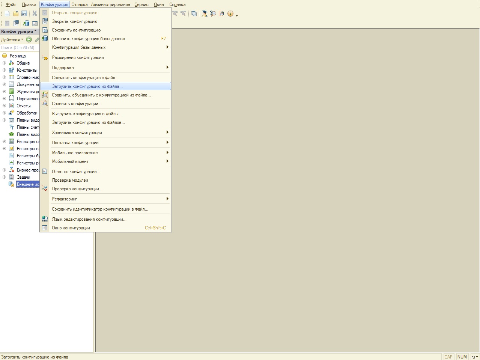Expand the Задачи tree node
The height and width of the screenshot is (360, 480).
click(x=4, y=177)
